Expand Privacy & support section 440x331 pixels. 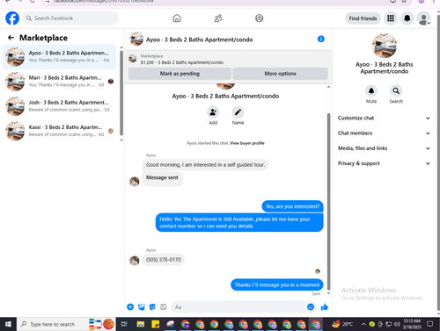(384, 163)
